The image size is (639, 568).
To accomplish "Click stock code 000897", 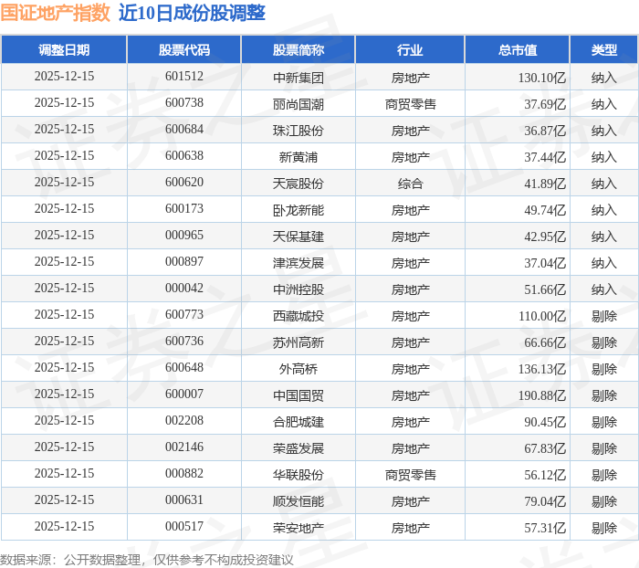I will [x=184, y=262].
